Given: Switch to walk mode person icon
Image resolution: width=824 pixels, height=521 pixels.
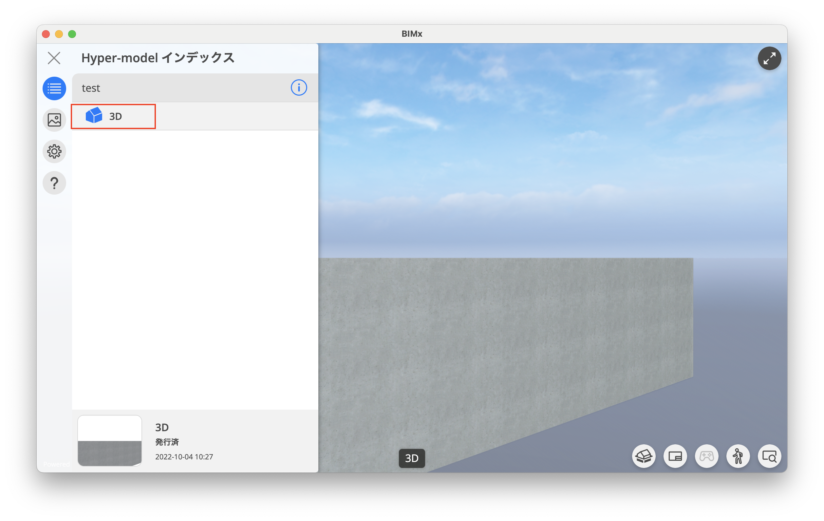Looking at the screenshot, I should click(x=738, y=456).
